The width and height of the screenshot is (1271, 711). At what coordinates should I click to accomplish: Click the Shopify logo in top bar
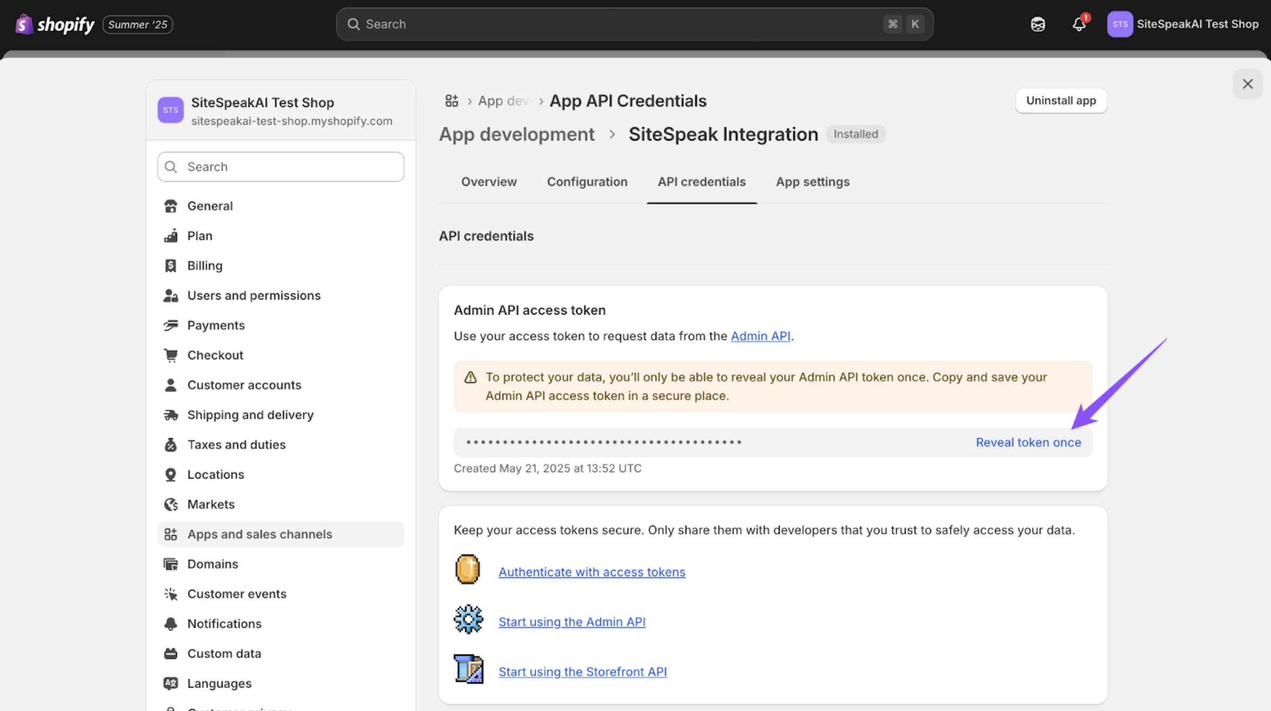[x=55, y=24]
